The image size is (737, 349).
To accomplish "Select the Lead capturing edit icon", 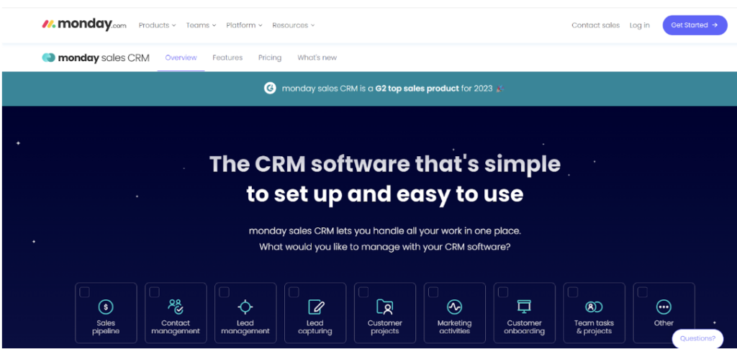I will (315, 307).
